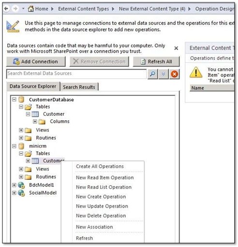Switch to Data Source Explorer tab
Image resolution: width=238 pixels, height=247 pixels.
point(33,87)
